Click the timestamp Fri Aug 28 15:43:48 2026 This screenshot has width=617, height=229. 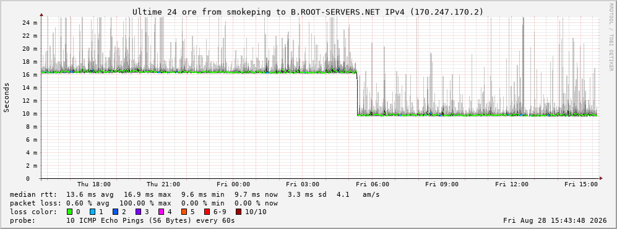pos(555,220)
